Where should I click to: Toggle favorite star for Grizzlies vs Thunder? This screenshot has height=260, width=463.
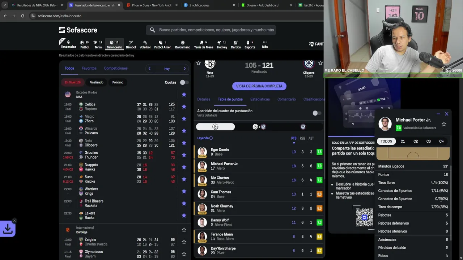pyautogui.click(x=184, y=155)
